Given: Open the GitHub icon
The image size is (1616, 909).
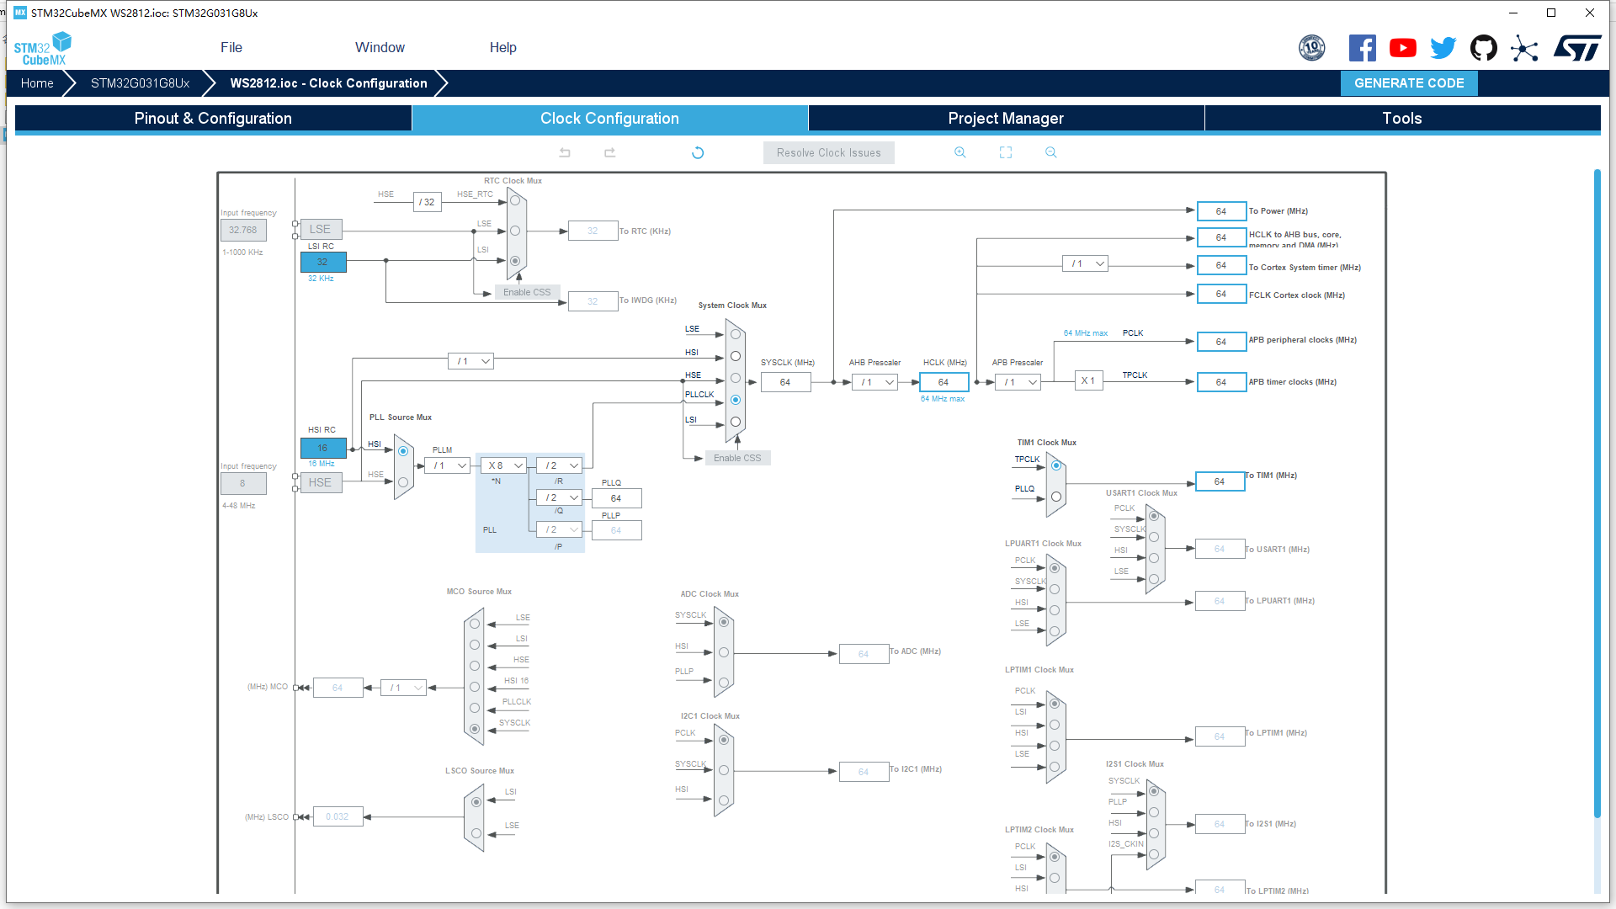Looking at the screenshot, I should (1483, 48).
